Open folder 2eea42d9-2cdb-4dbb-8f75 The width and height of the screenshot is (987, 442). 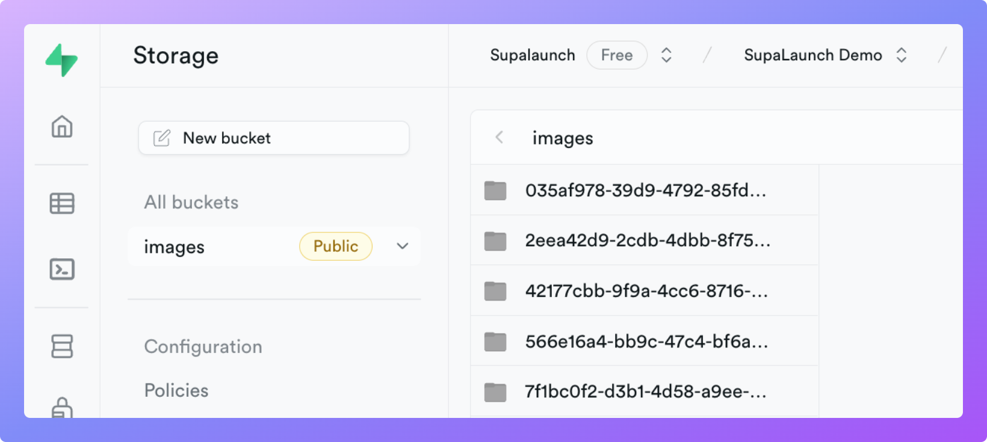coord(647,241)
